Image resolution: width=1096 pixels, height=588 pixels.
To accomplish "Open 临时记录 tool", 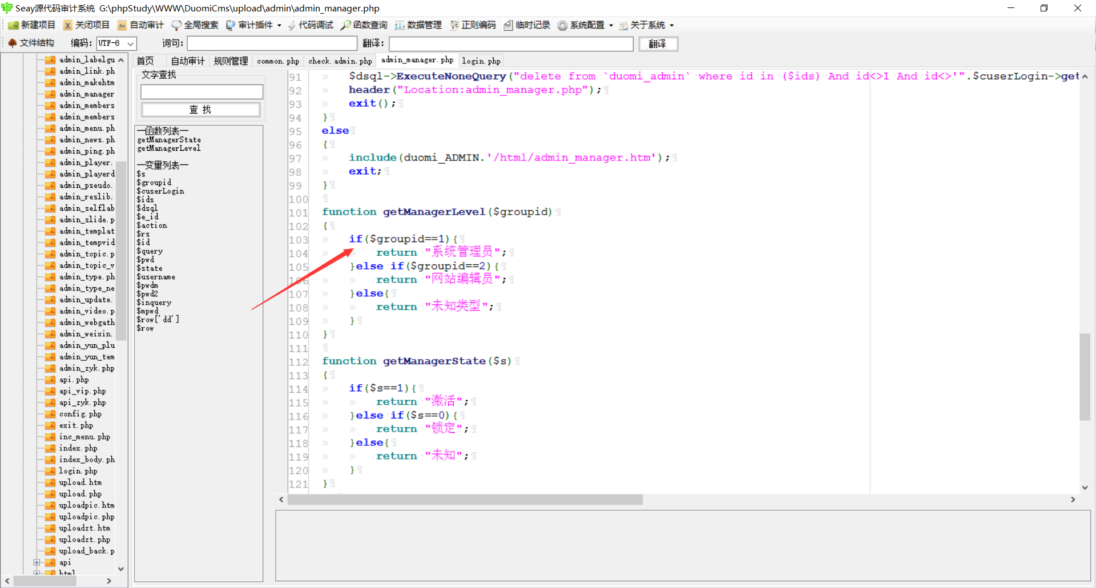I will pos(527,25).
